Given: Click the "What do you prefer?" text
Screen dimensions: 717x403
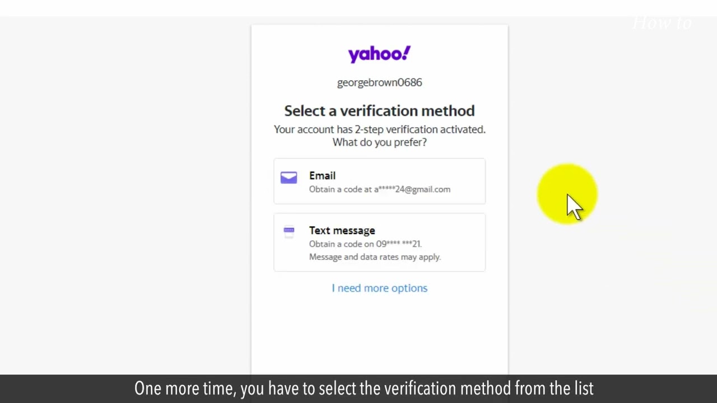Looking at the screenshot, I should (x=379, y=142).
